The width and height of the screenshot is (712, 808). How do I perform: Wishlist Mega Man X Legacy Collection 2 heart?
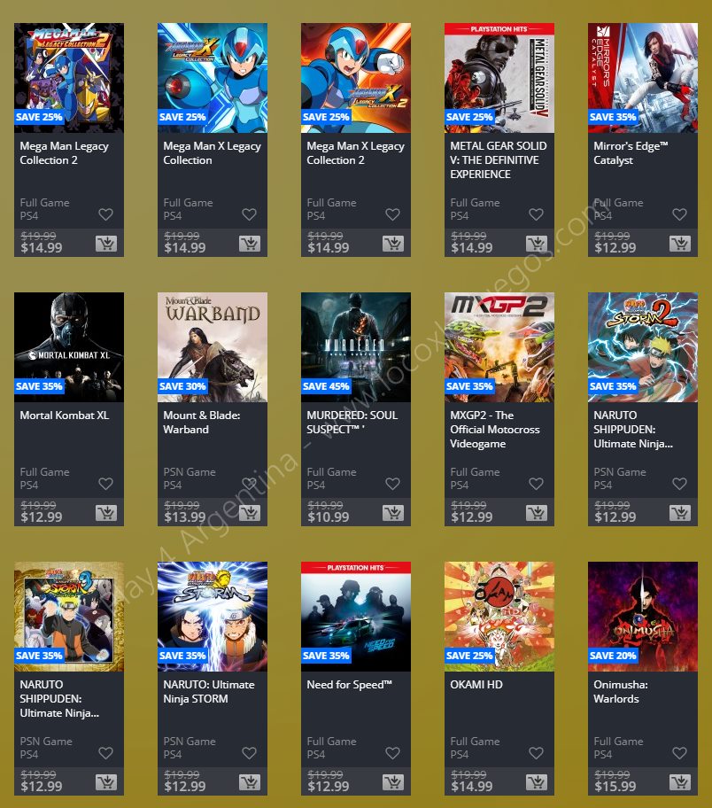click(x=392, y=214)
